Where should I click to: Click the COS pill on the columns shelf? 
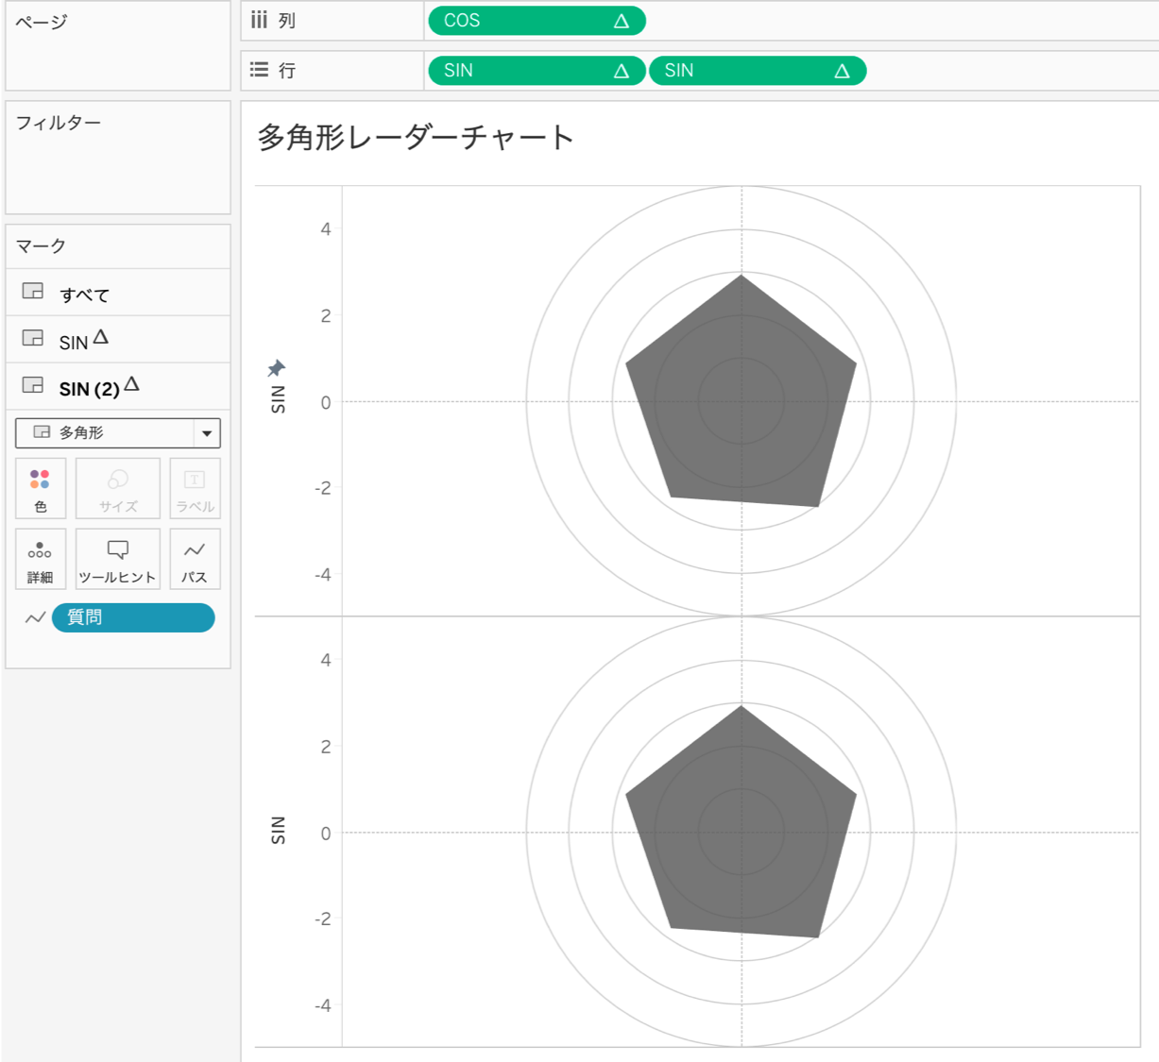pos(537,21)
